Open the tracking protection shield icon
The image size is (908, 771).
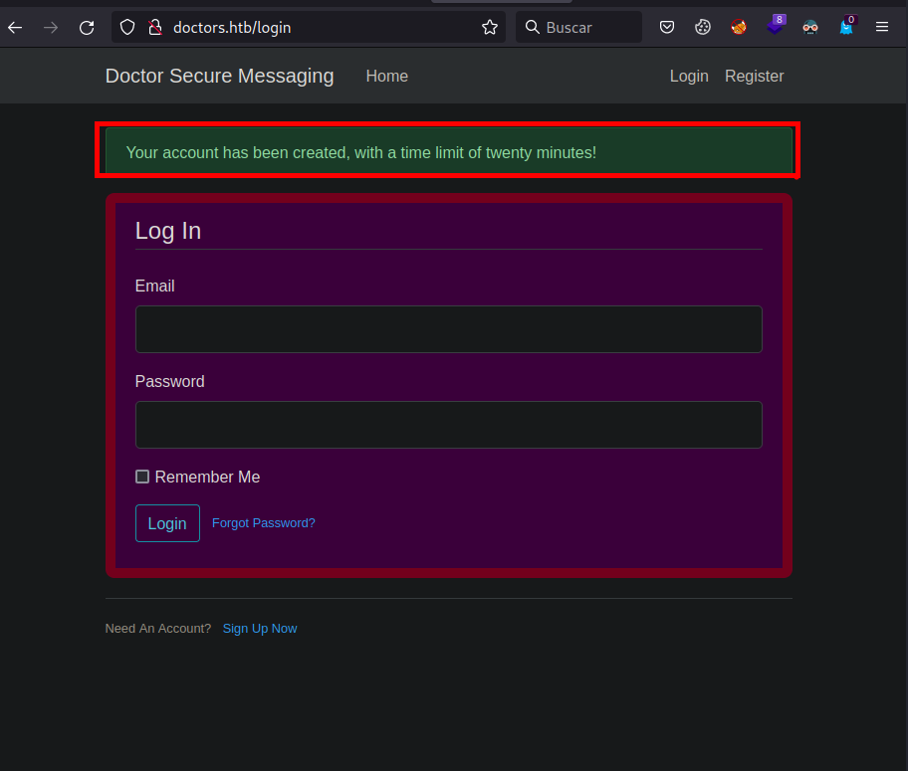pyautogui.click(x=127, y=28)
